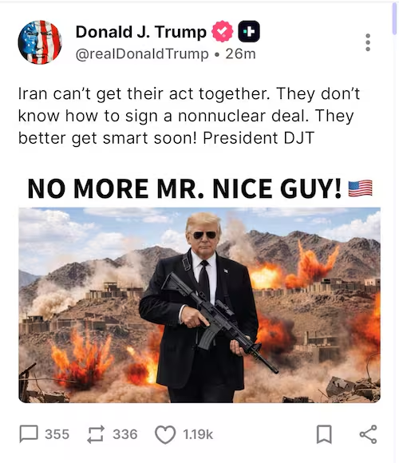Click the 1.19k likes count
The height and width of the screenshot is (463, 399).
tap(198, 434)
